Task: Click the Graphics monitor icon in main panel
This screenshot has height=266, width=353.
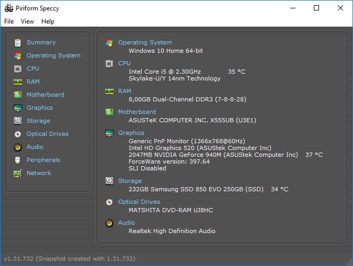Action: [109, 133]
